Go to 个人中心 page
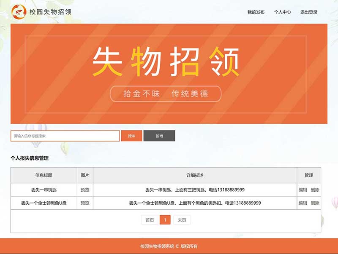Image resolution: width=338 pixels, height=254 pixels. pos(282,12)
